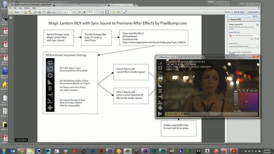Click the Change language link
Image resolution: width=274 pixels, height=154 pixels.
point(232,54)
